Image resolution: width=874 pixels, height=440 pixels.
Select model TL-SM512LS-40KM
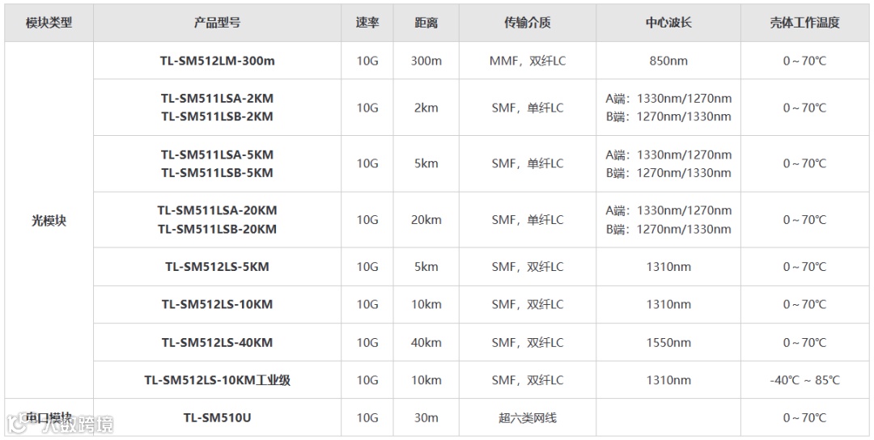coord(218,342)
